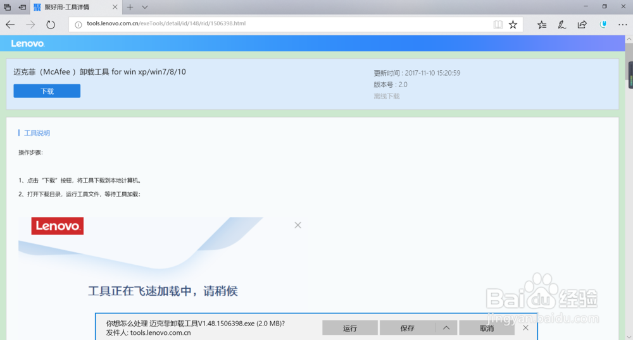Click the 版本号 : 2.0 text

391,85
